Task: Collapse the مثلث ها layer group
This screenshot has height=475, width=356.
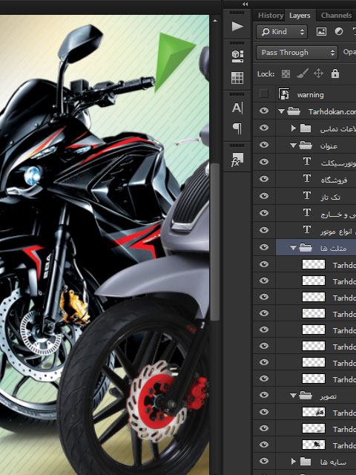Action: [x=293, y=248]
